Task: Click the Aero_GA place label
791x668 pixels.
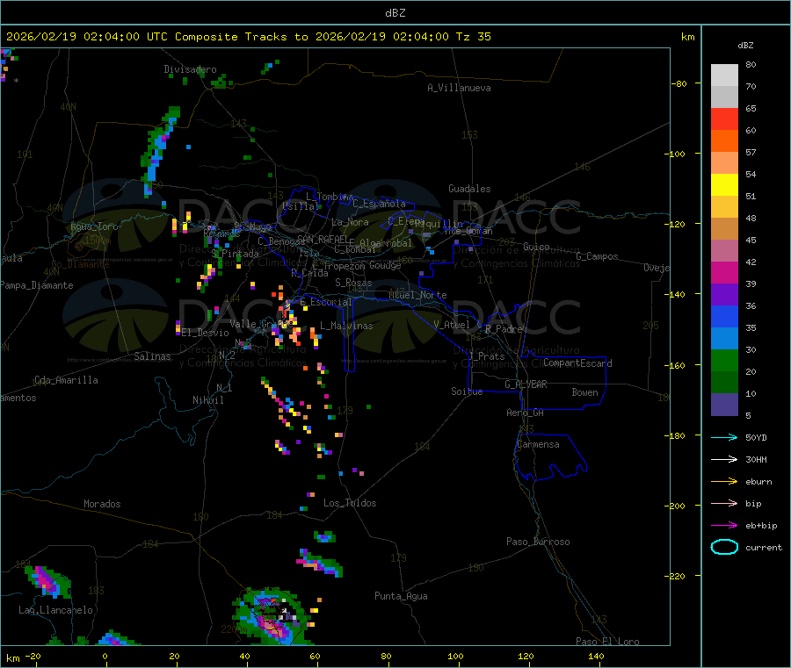Action: point(526,413)
